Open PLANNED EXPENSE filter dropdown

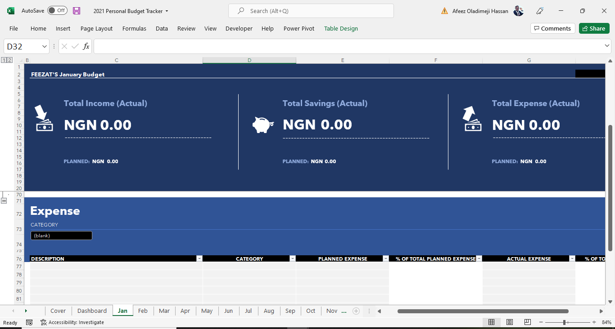pyautogui.click(x=386, y=259)
